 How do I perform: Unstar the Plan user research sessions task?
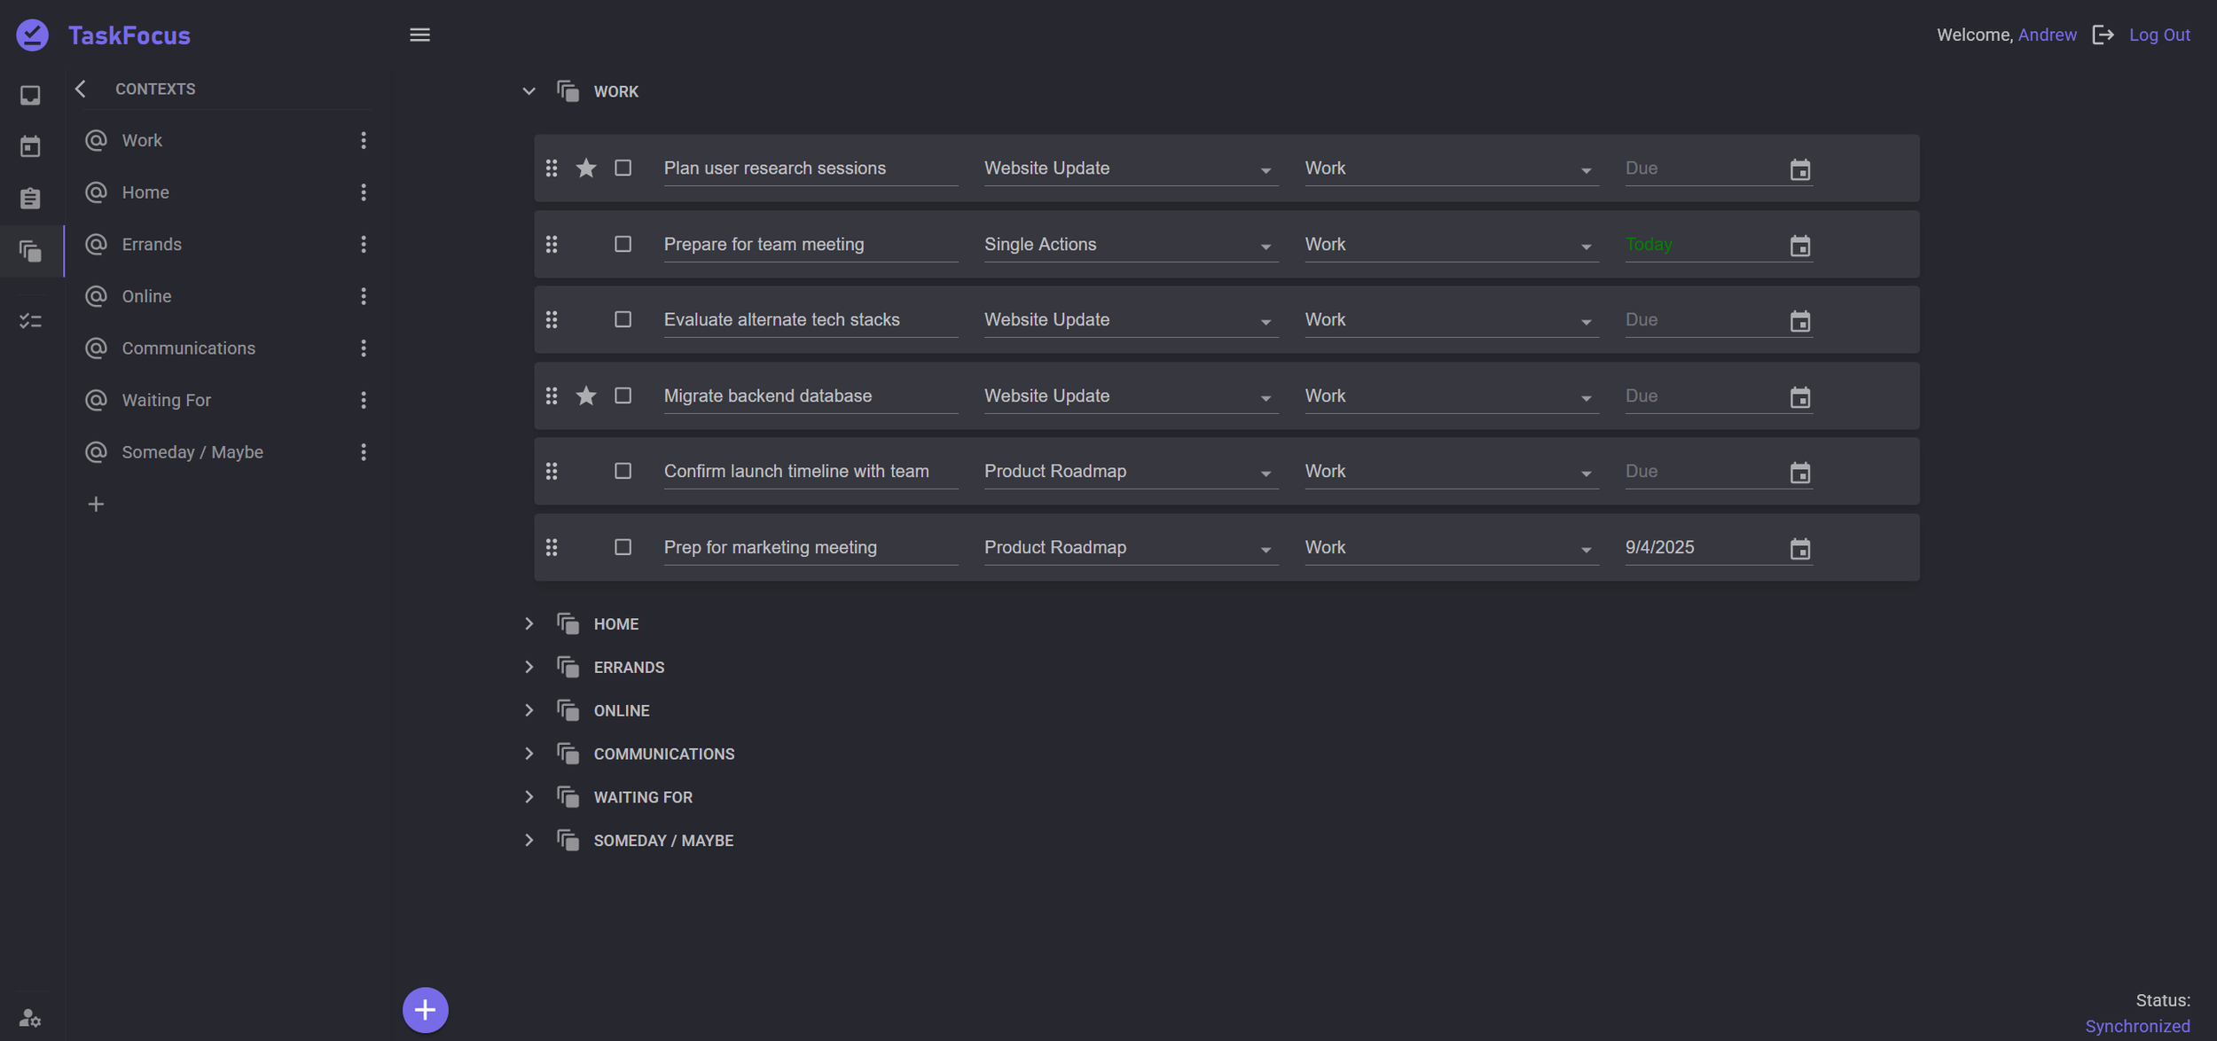coord(585,168)
